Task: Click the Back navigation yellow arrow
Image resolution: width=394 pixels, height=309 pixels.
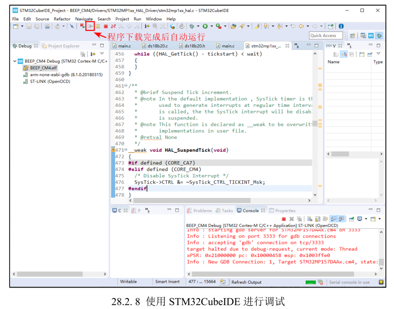Action: click(x=301, y=26)
